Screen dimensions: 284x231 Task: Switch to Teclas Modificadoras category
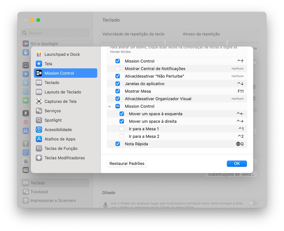(64, 158)
